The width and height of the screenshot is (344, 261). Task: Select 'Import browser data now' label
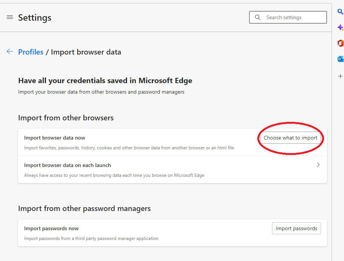55,138
